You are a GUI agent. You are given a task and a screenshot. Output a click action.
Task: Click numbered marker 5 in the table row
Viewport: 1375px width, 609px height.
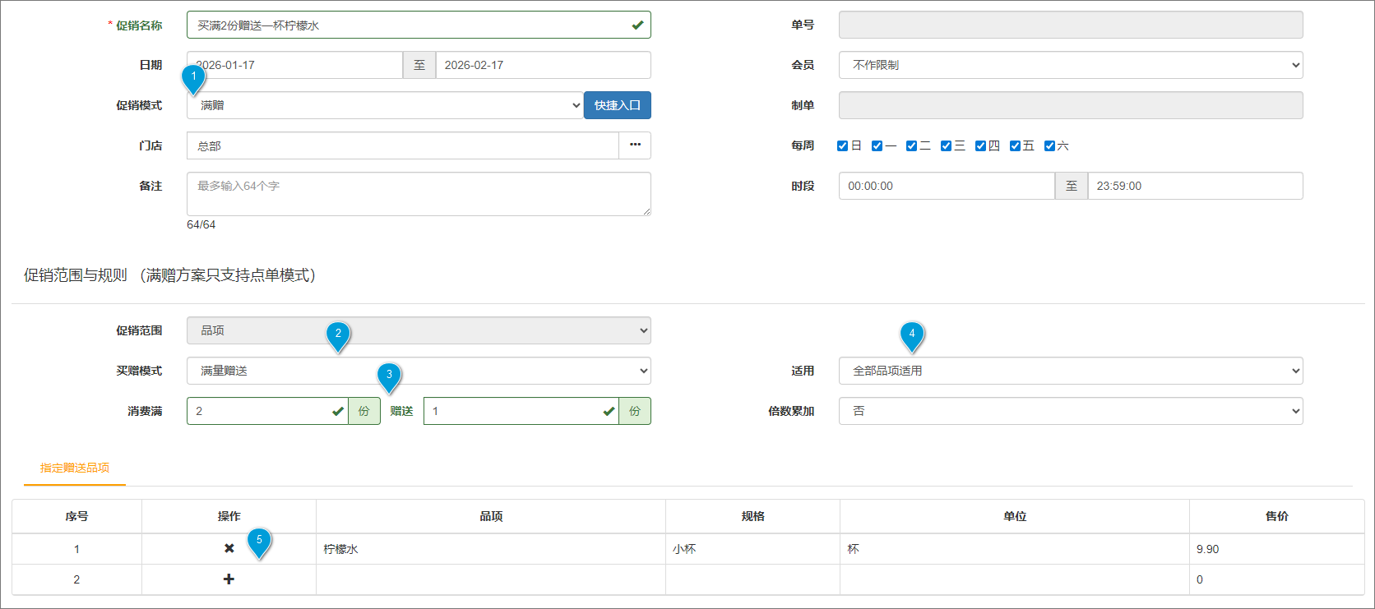point(259,541)
